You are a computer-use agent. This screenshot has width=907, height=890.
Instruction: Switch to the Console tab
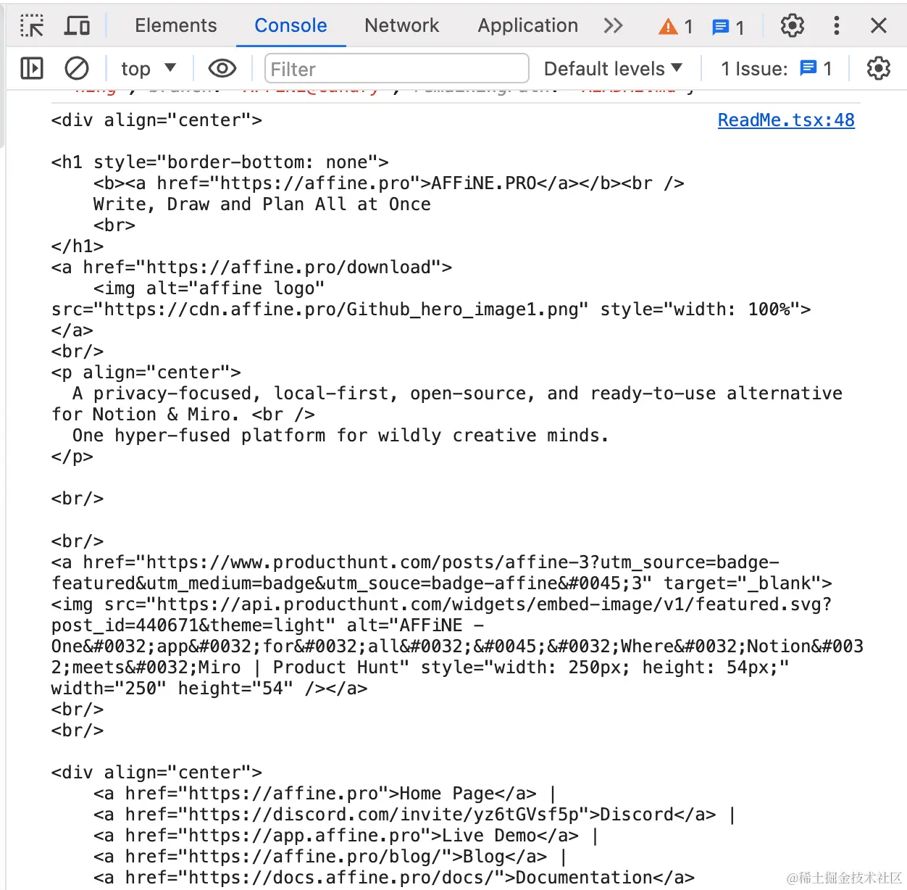click(291, 25)
